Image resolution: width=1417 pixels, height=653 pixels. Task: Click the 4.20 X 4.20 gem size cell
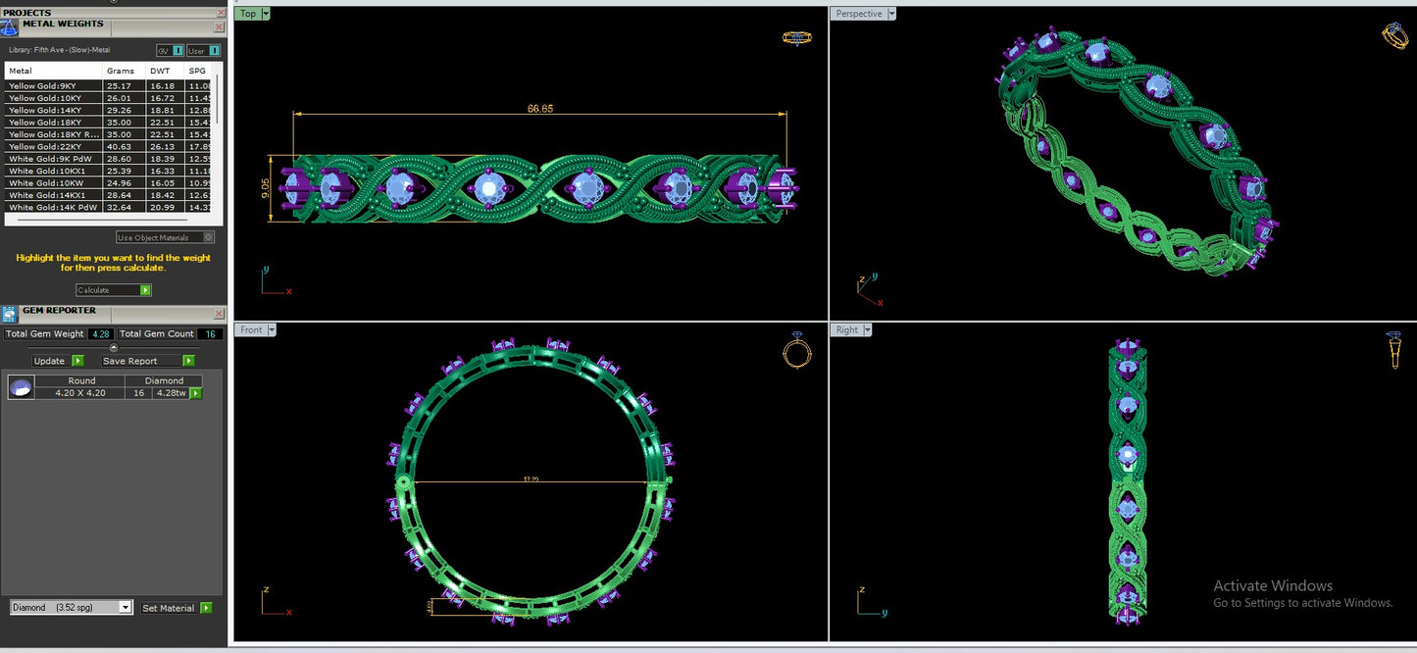pos(81,392)
